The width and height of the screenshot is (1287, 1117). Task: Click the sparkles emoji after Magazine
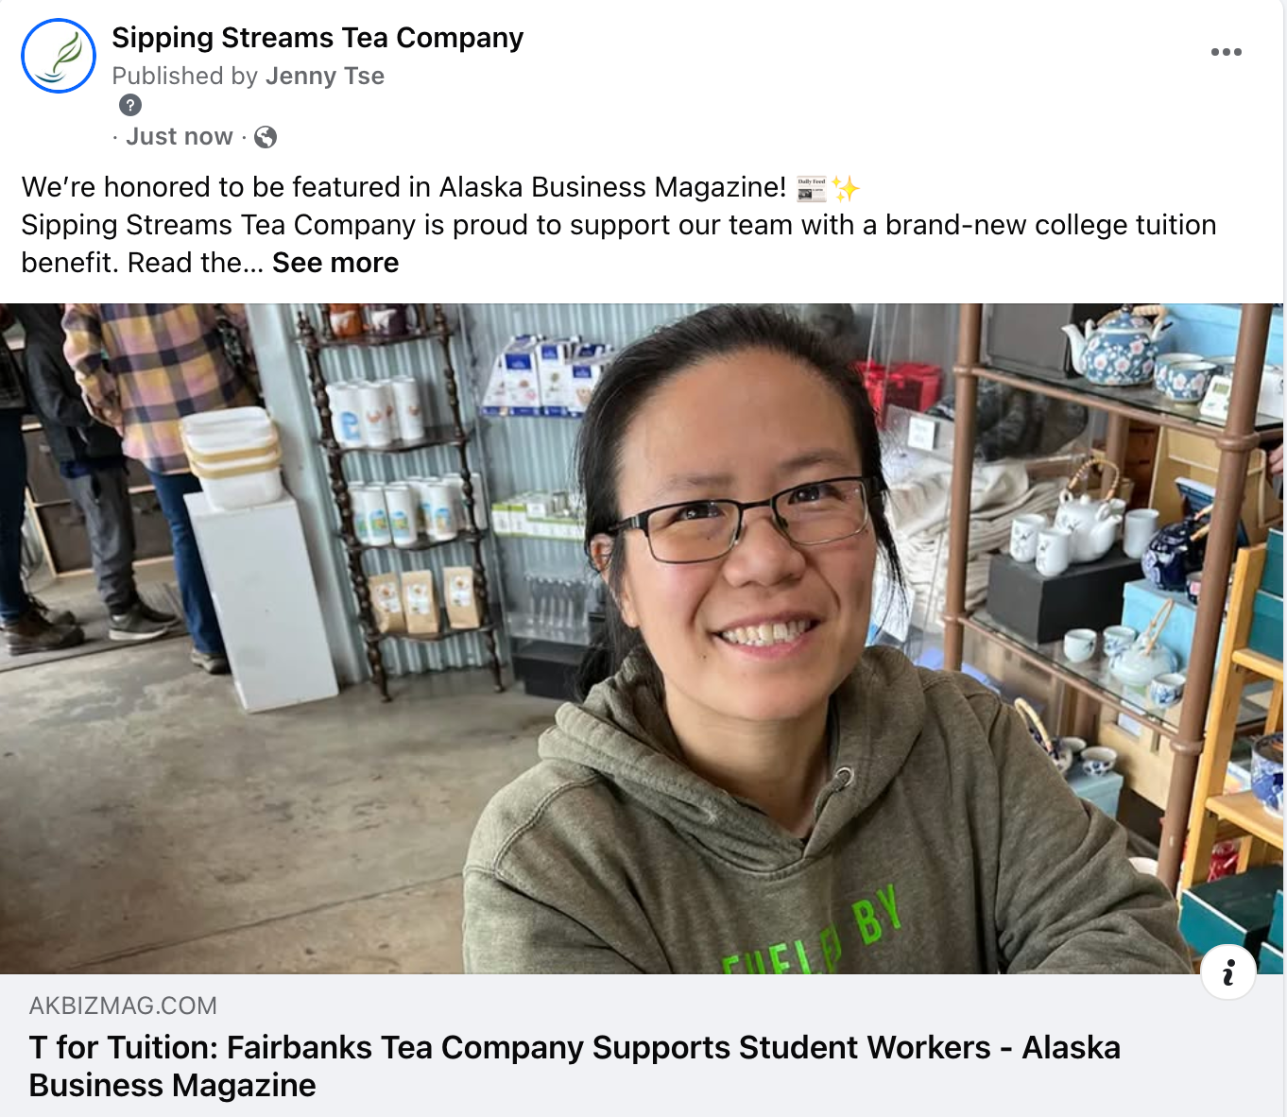(x=846, y=188)
